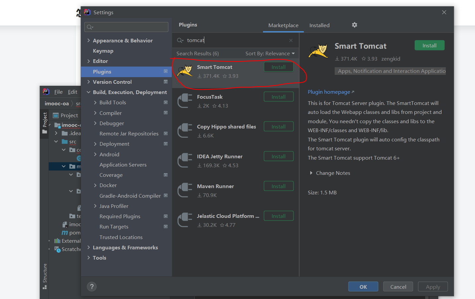The height and width of the screenshot is (299, 475).
Task: Install Copy Hippo shared files plugin
Action: click(x=279, y=126)
